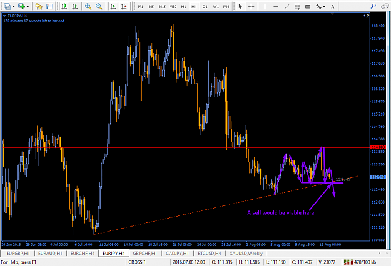Click the blue 112.940 current price label
The height and width of the screenshot is (266, 391).
[378, 177]
